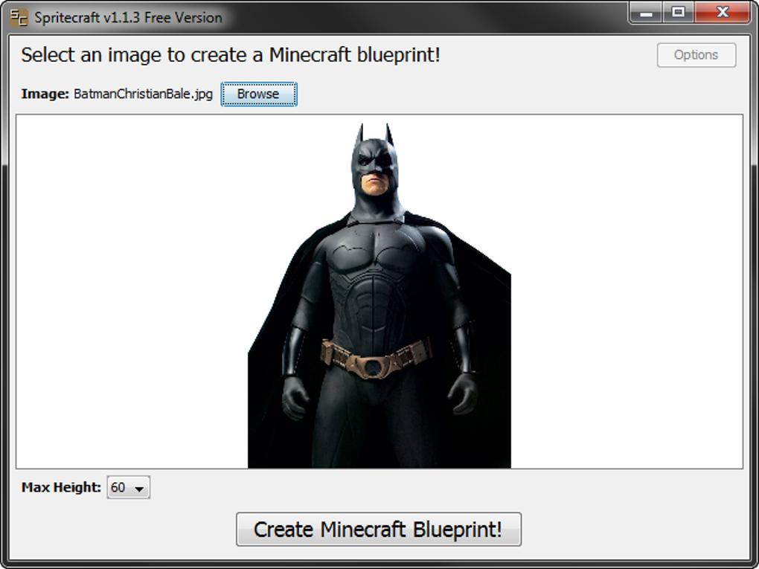Click the Max Height label

pyautogui.click(x=61, y=487)
